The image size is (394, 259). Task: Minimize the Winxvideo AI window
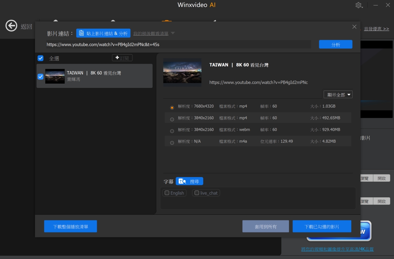[376, 5]
